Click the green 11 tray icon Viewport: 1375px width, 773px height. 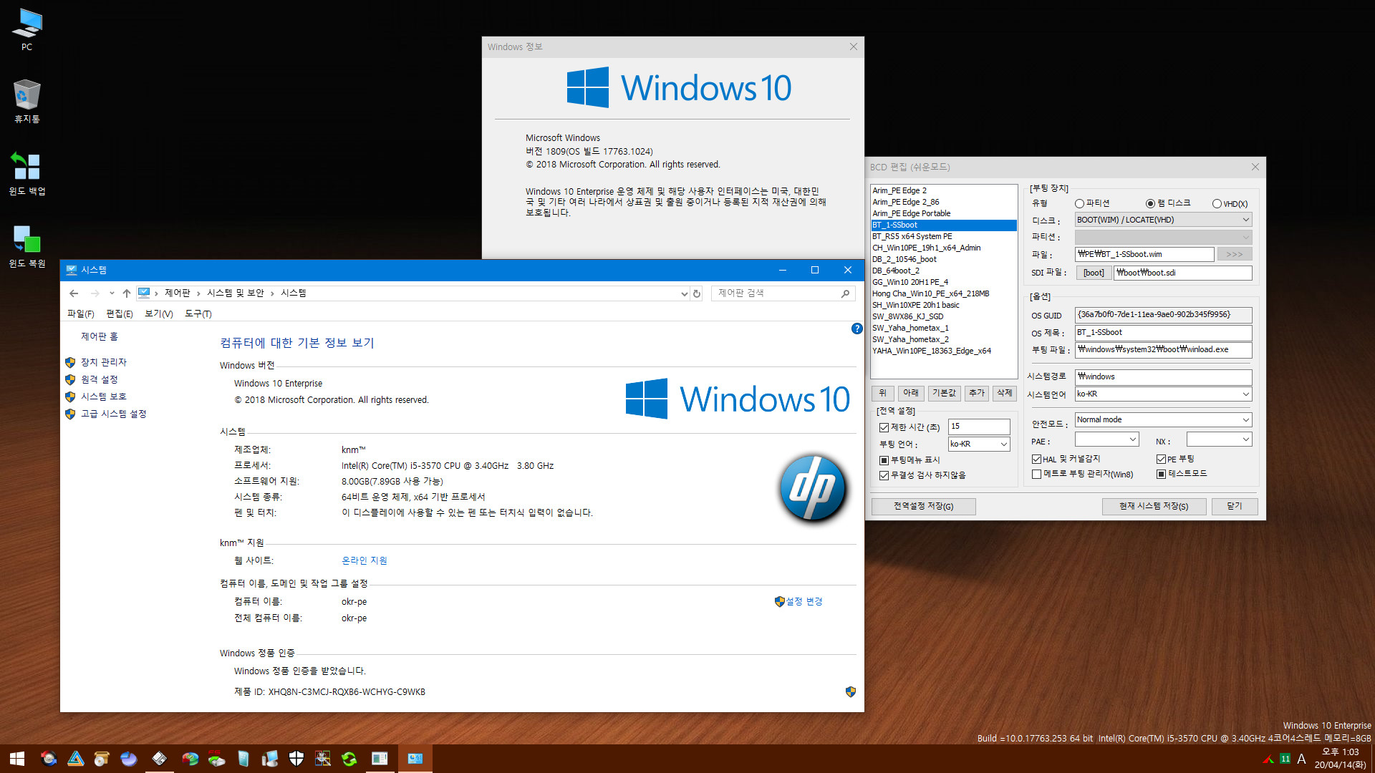tap(1285, 759)
